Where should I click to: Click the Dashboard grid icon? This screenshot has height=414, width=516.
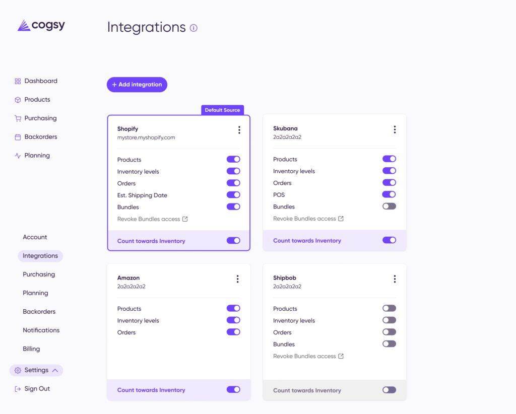(18, 81)
